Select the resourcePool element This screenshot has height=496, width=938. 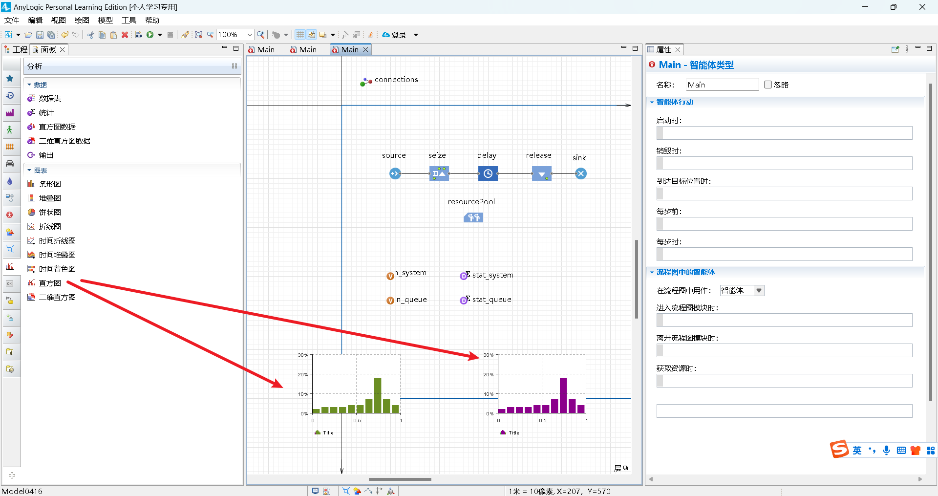[473, 217]
